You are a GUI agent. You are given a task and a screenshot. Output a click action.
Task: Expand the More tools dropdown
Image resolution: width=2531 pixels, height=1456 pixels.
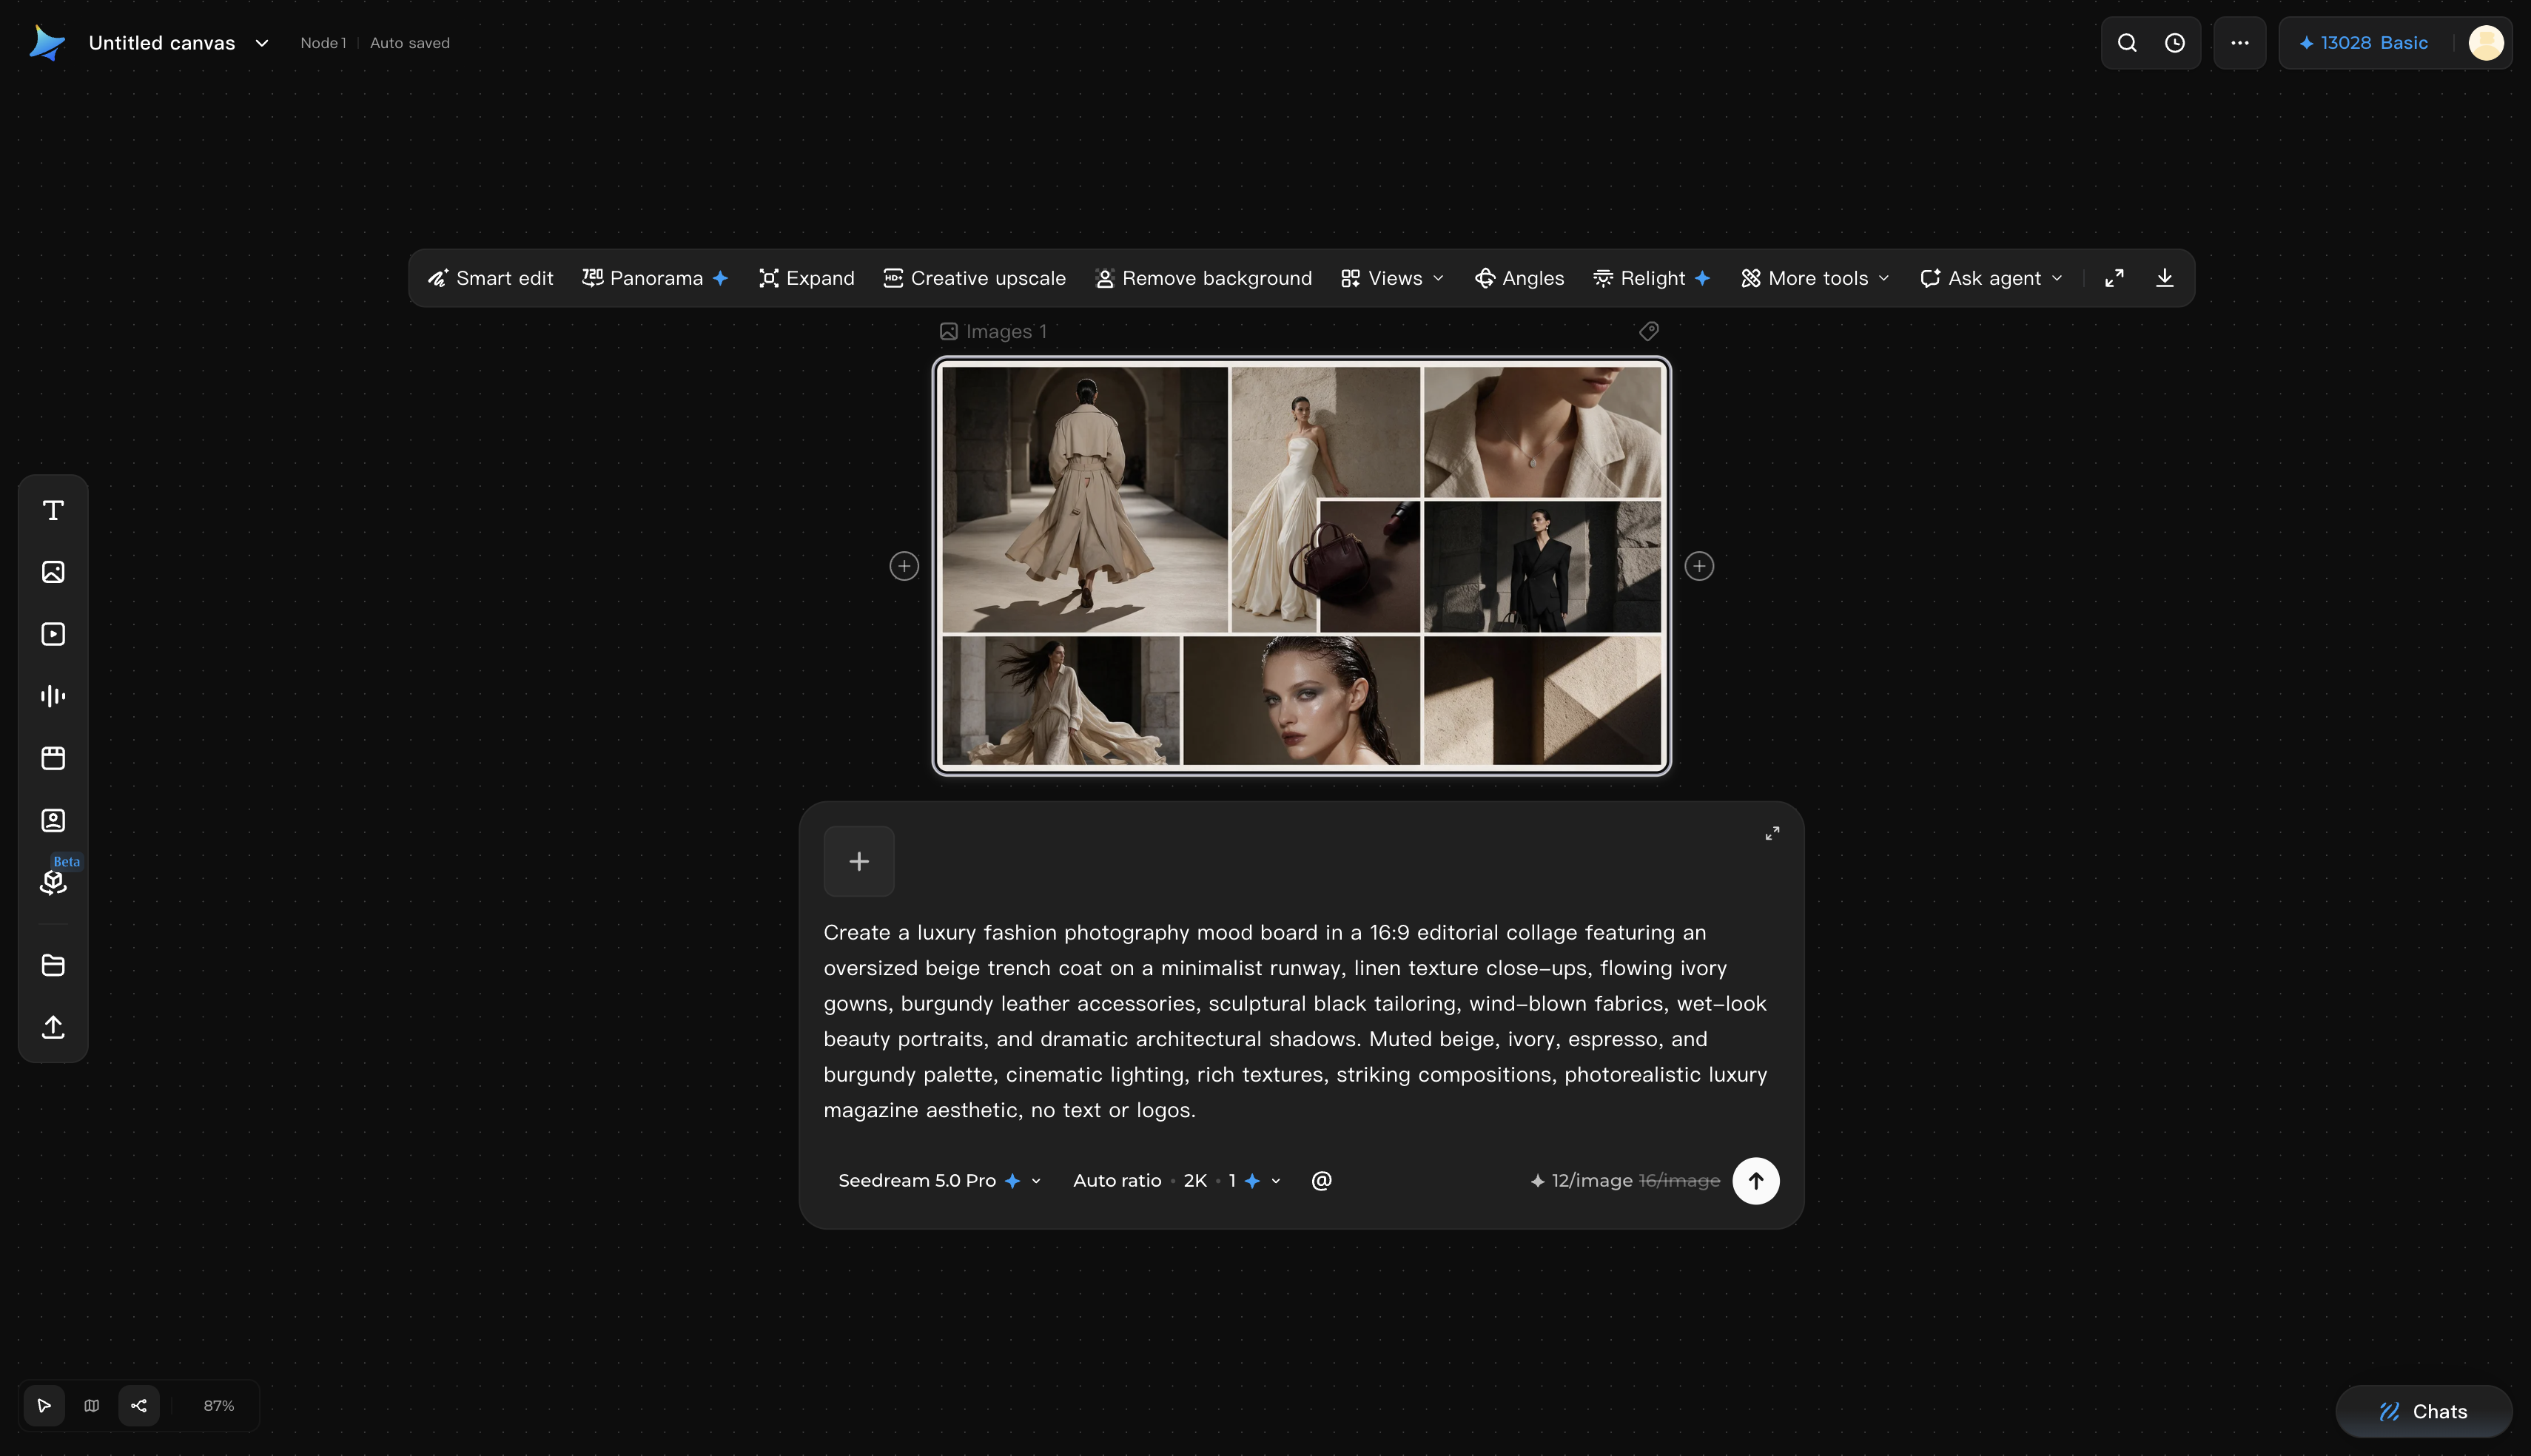click(1815, 278)
